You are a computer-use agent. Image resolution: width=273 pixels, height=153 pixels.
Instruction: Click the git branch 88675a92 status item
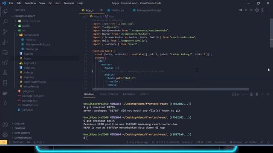[x=16, y=142]
